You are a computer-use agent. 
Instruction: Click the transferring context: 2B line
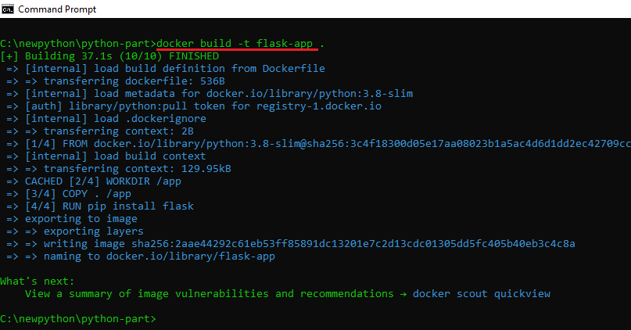100,131
